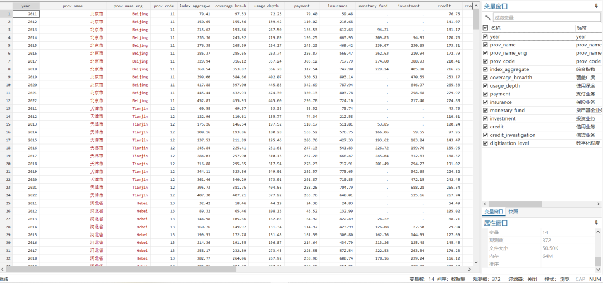Viewport: 603px width, 283px height.
Task: Click the payment cell with value 79.40
Action: pos(302,14)
